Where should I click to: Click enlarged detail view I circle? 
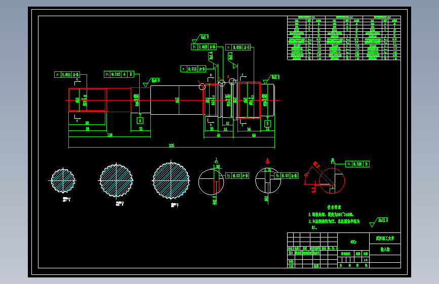(x=211, y=182)
